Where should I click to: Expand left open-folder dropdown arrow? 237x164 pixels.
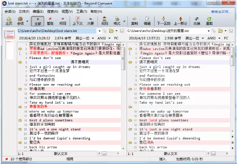(117, 31)
